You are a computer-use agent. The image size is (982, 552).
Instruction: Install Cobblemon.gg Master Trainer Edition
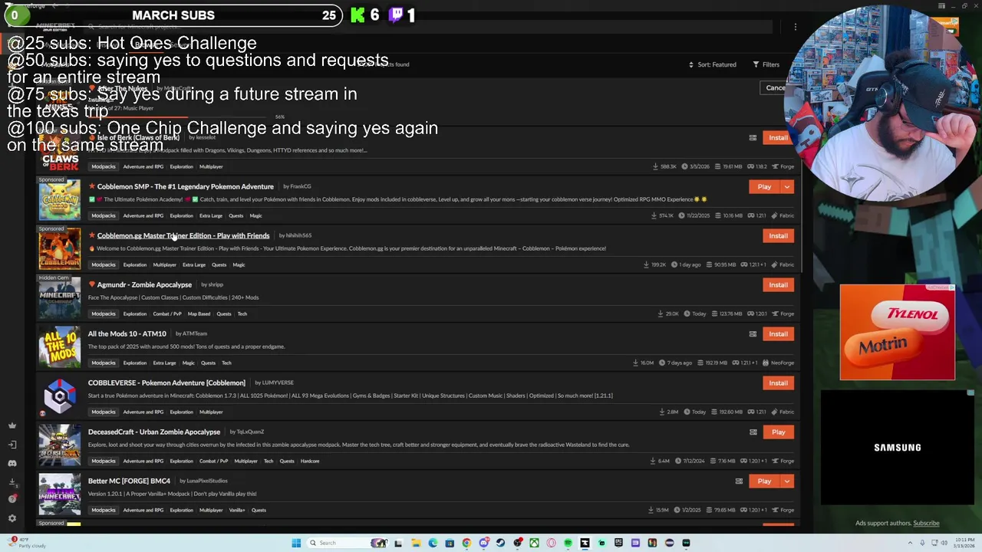coord(778,236)
